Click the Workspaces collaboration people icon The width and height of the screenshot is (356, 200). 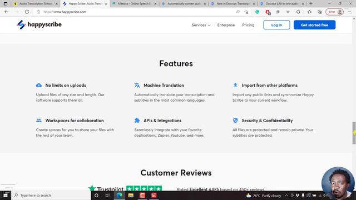point(39,121)
